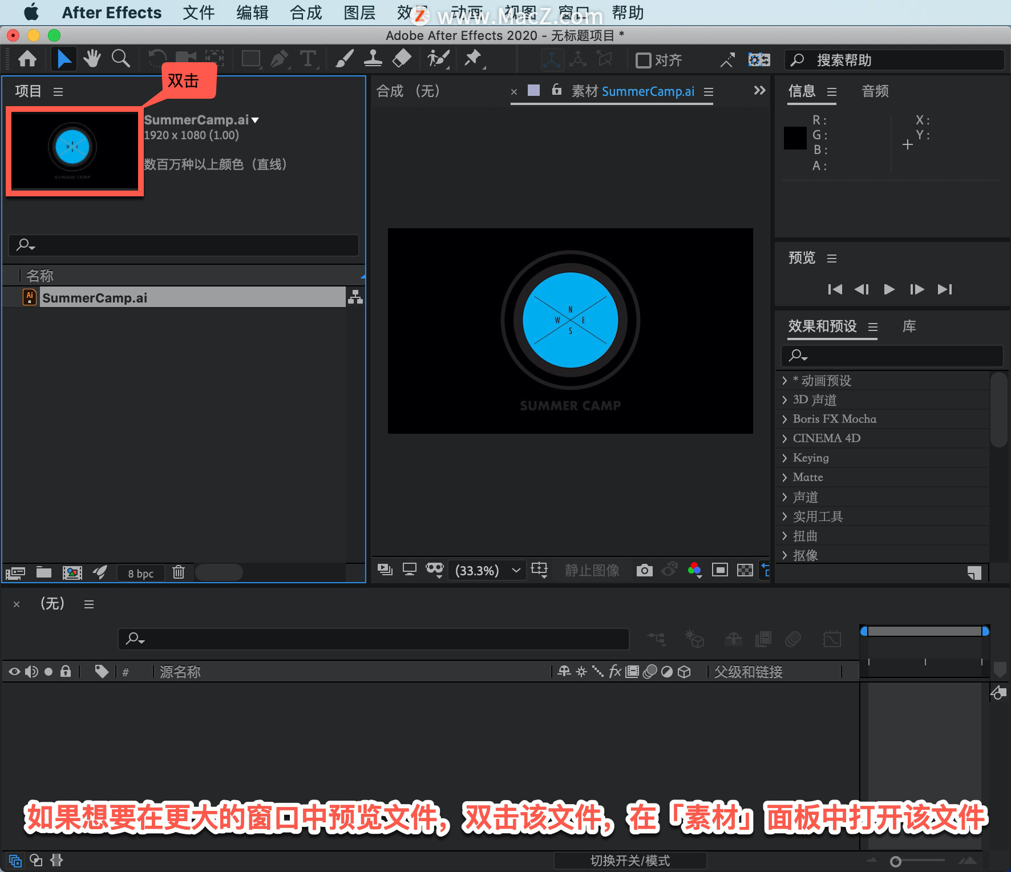The image size is (1011, 872).
Task: Take a snapshot with the camera icon
Action: tap(644, 570)
